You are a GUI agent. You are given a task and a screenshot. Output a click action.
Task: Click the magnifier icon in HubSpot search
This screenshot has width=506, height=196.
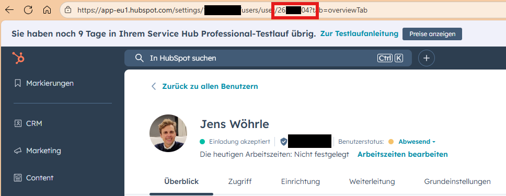(x=139, y=58)
